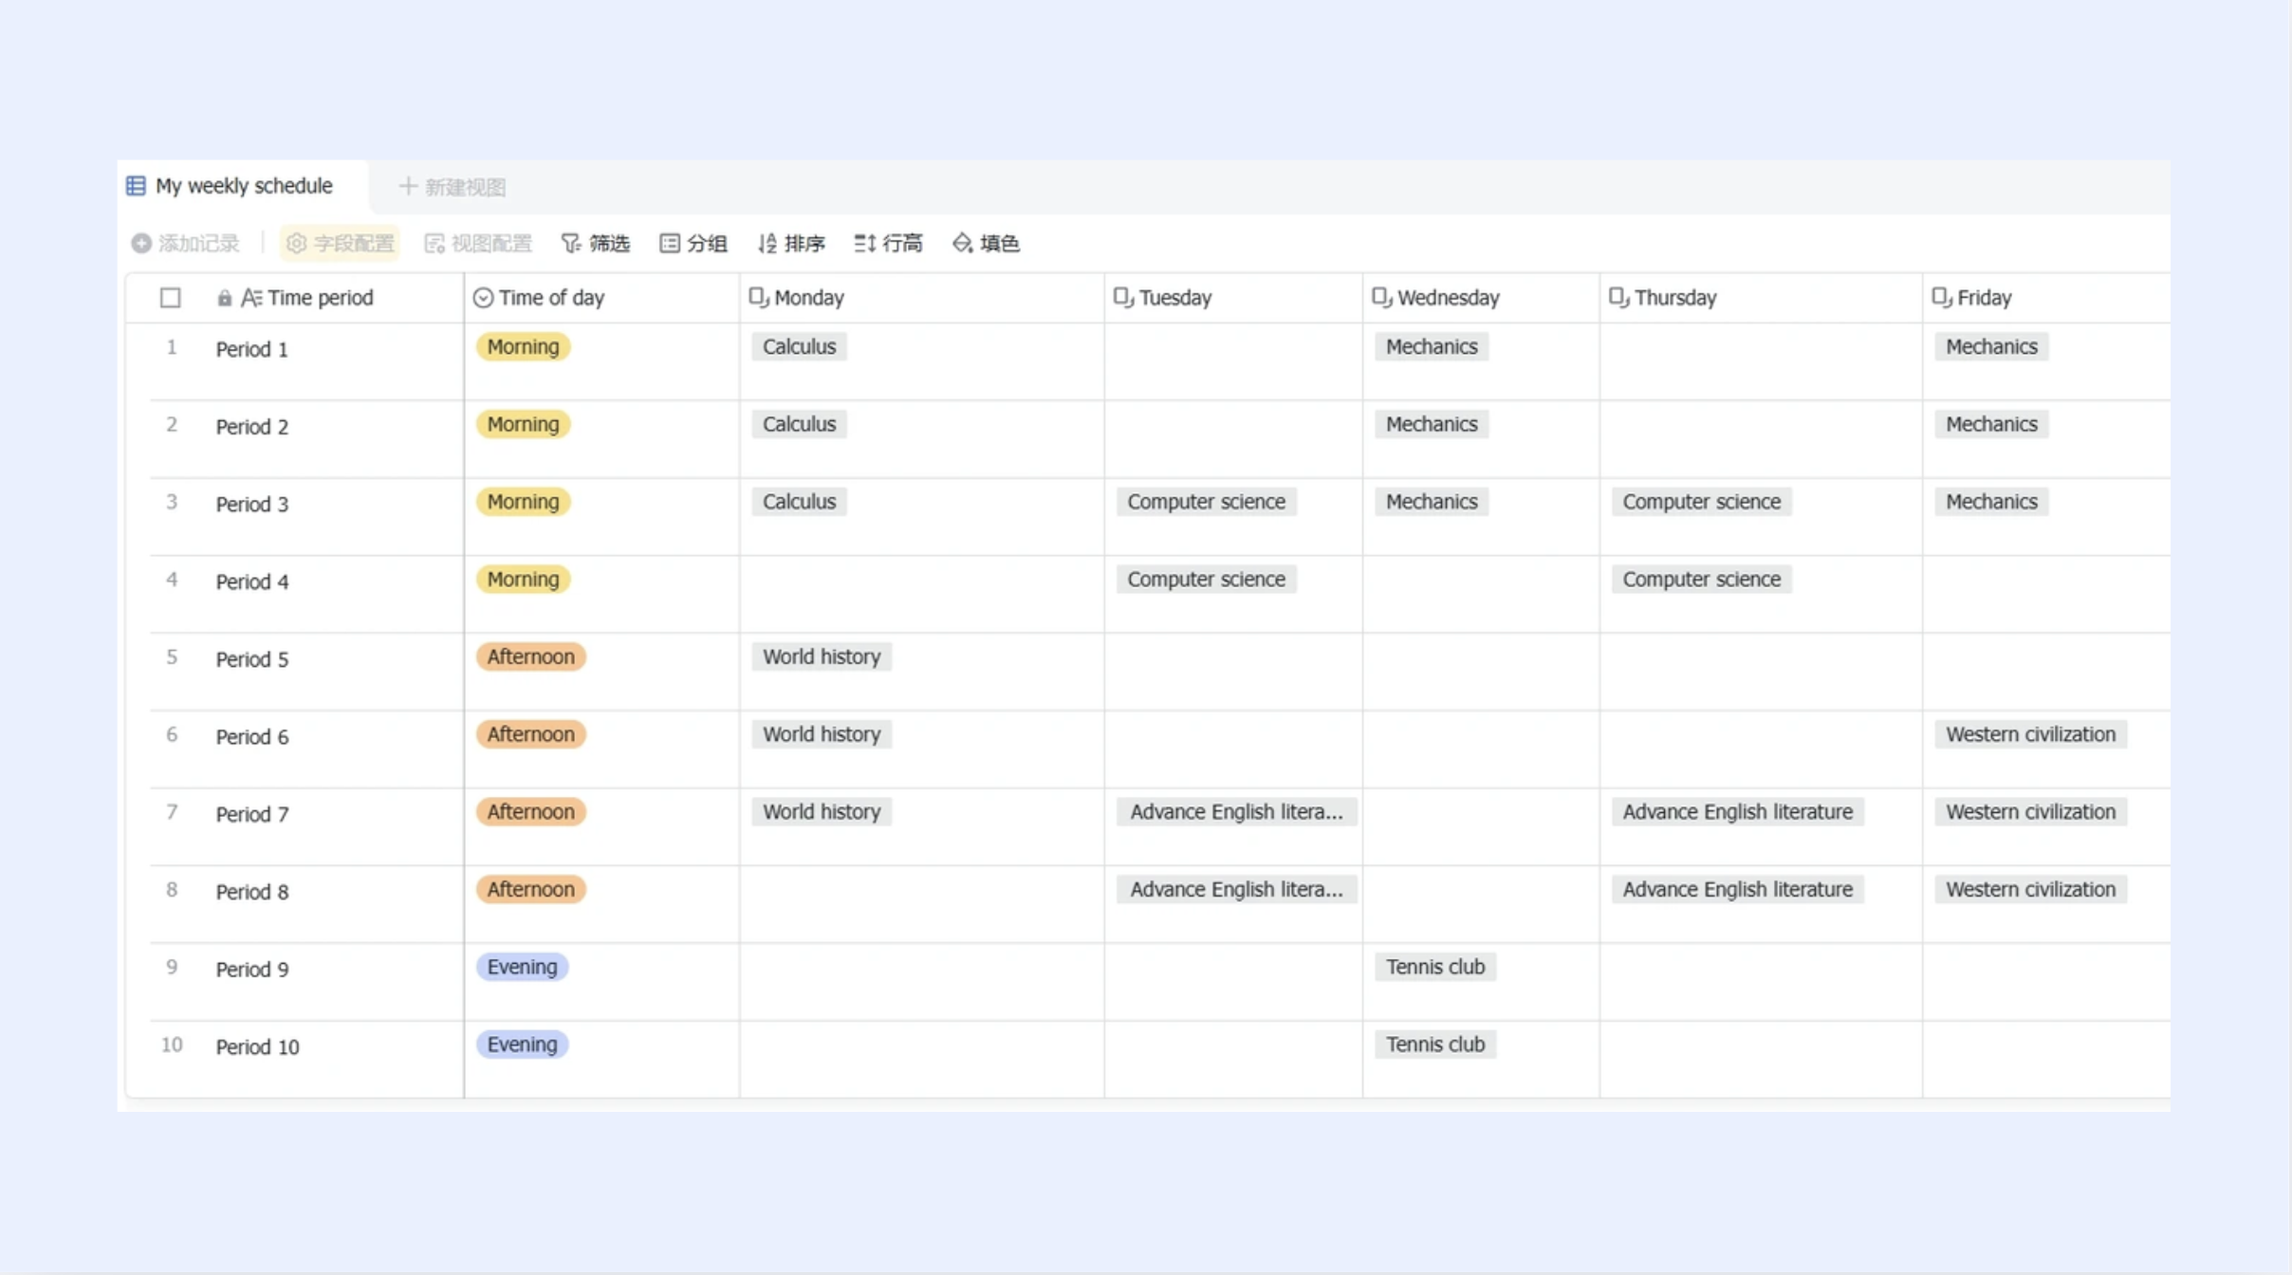Click Advance English literature in Thursday Period 7
Image resolution: width=2292 pixels, height=1275 pixels.
coord(1737,812)
